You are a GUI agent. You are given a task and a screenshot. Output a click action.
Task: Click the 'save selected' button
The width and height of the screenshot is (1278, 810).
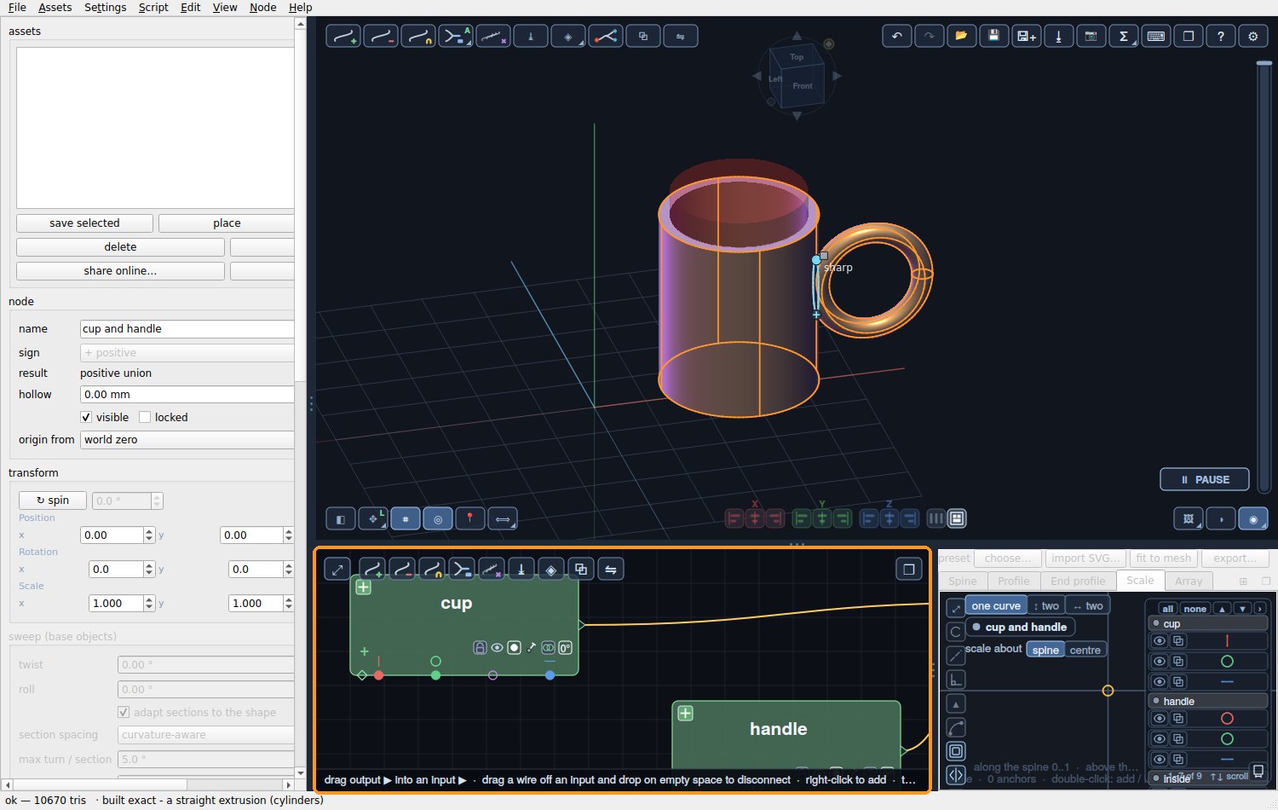click(84, 223)
